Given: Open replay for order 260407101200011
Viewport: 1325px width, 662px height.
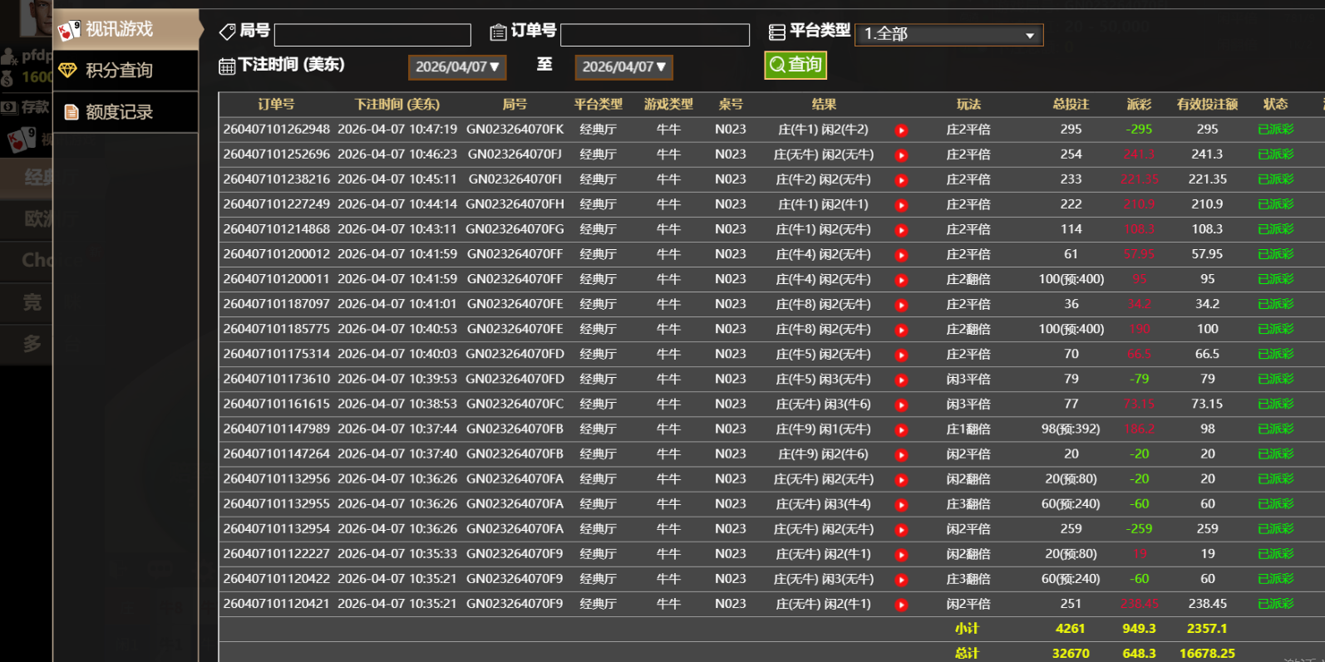Looking at the screenshot, I should pos(901,280).
